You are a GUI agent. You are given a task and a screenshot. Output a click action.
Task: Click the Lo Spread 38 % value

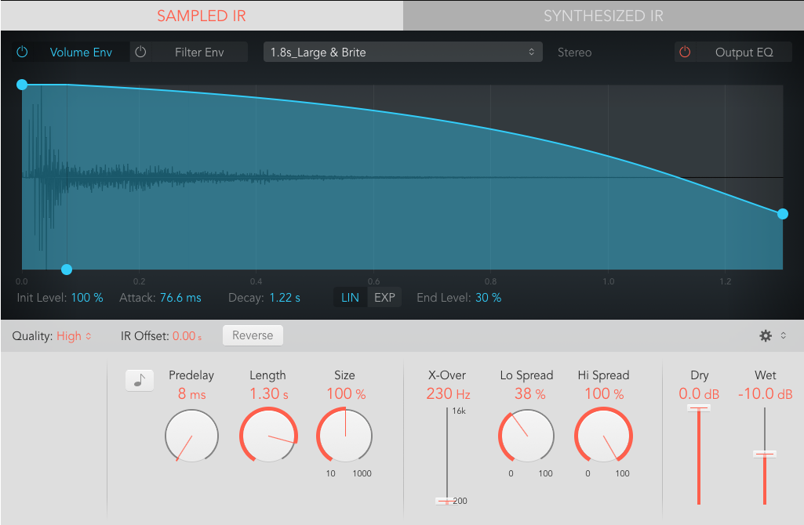(x=529, y=394)
